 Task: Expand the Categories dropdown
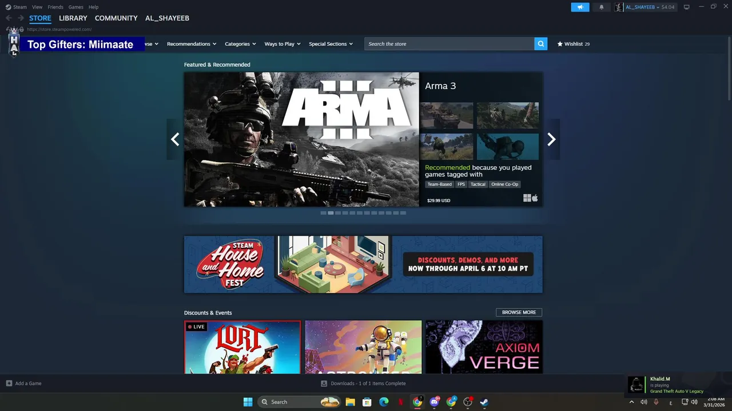tap(240, 44)
